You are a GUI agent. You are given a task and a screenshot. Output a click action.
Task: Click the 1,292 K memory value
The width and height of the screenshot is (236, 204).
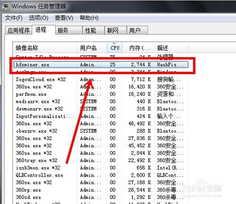[141, 197]
